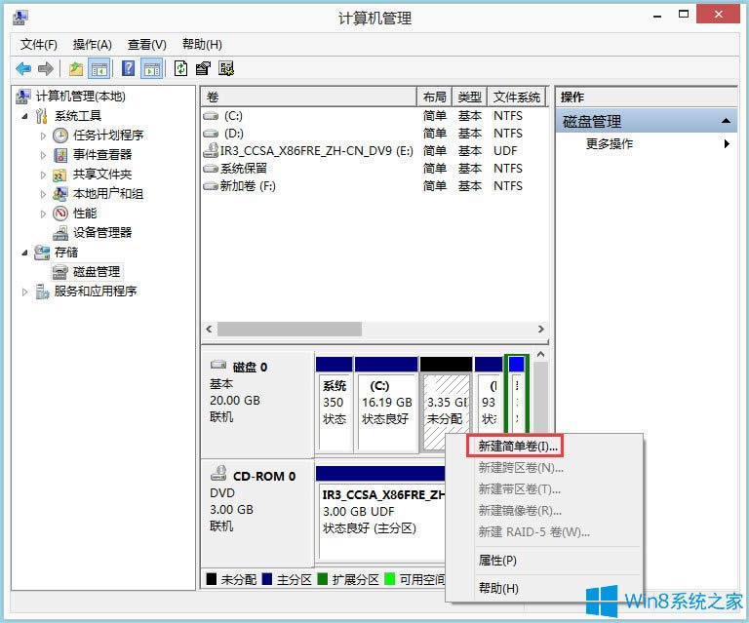Click the up arrow of disk view scrollbar
The height and width of the screenshot is (623, 749).
[x=540, y=354]
